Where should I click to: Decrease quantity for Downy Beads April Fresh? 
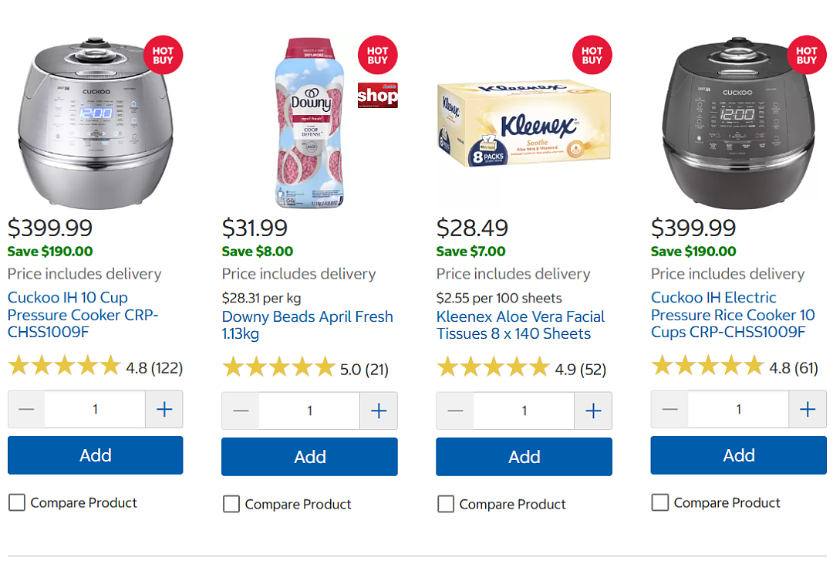[241, 411]
